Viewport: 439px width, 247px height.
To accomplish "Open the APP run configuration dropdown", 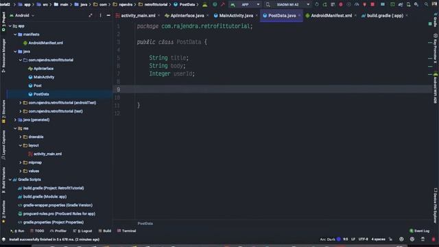I will point(246,5).
